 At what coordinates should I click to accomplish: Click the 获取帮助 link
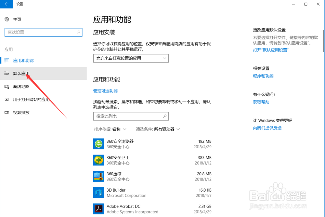click(x=261, y=102)
